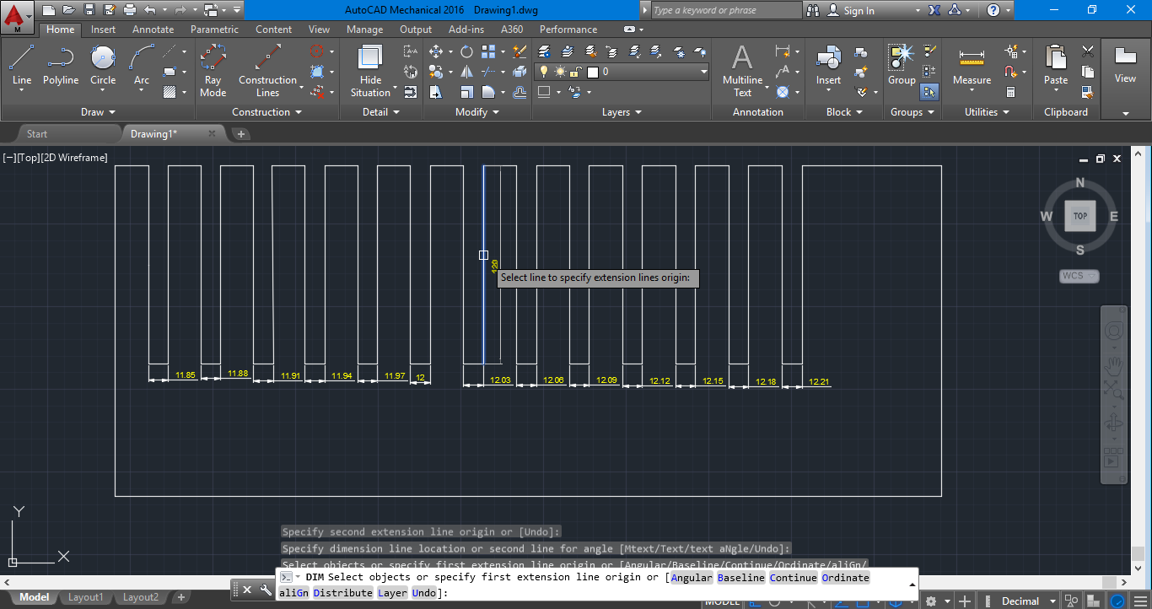Select the Hatch tool in Draw panel
The width and height of the screenshot is (1152, 609).
coord(170,92)
